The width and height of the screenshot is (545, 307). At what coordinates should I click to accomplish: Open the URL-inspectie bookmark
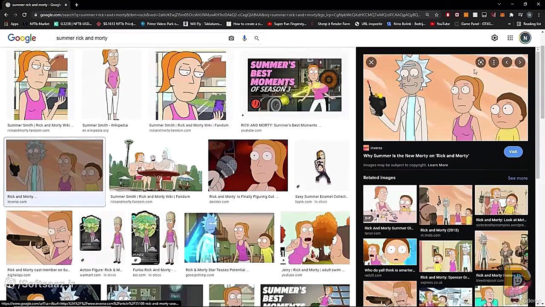coord(368,24)
